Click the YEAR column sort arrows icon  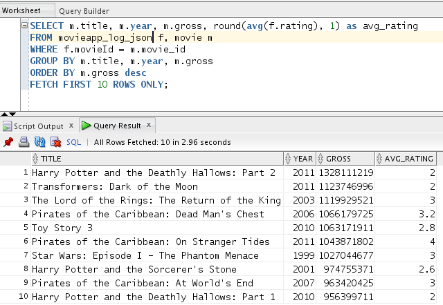[x=288, y=159]
